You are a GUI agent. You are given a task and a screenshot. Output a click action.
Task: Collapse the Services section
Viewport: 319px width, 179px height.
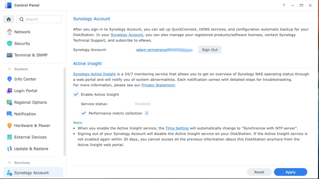9,163
